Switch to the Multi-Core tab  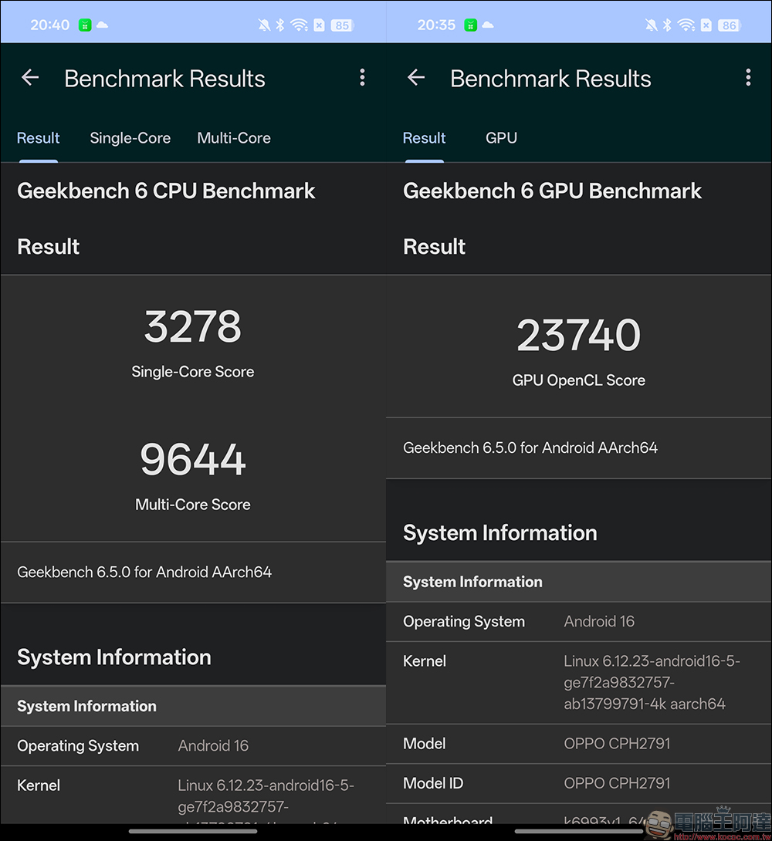[234, 138]
